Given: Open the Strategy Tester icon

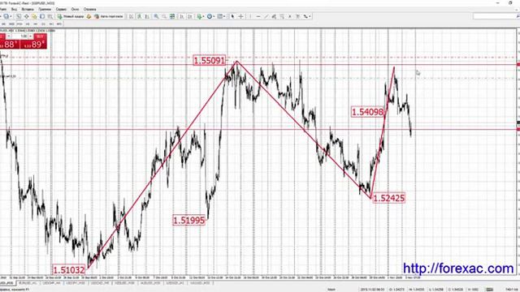Looking at the screenshot, I should pos(50,16).
